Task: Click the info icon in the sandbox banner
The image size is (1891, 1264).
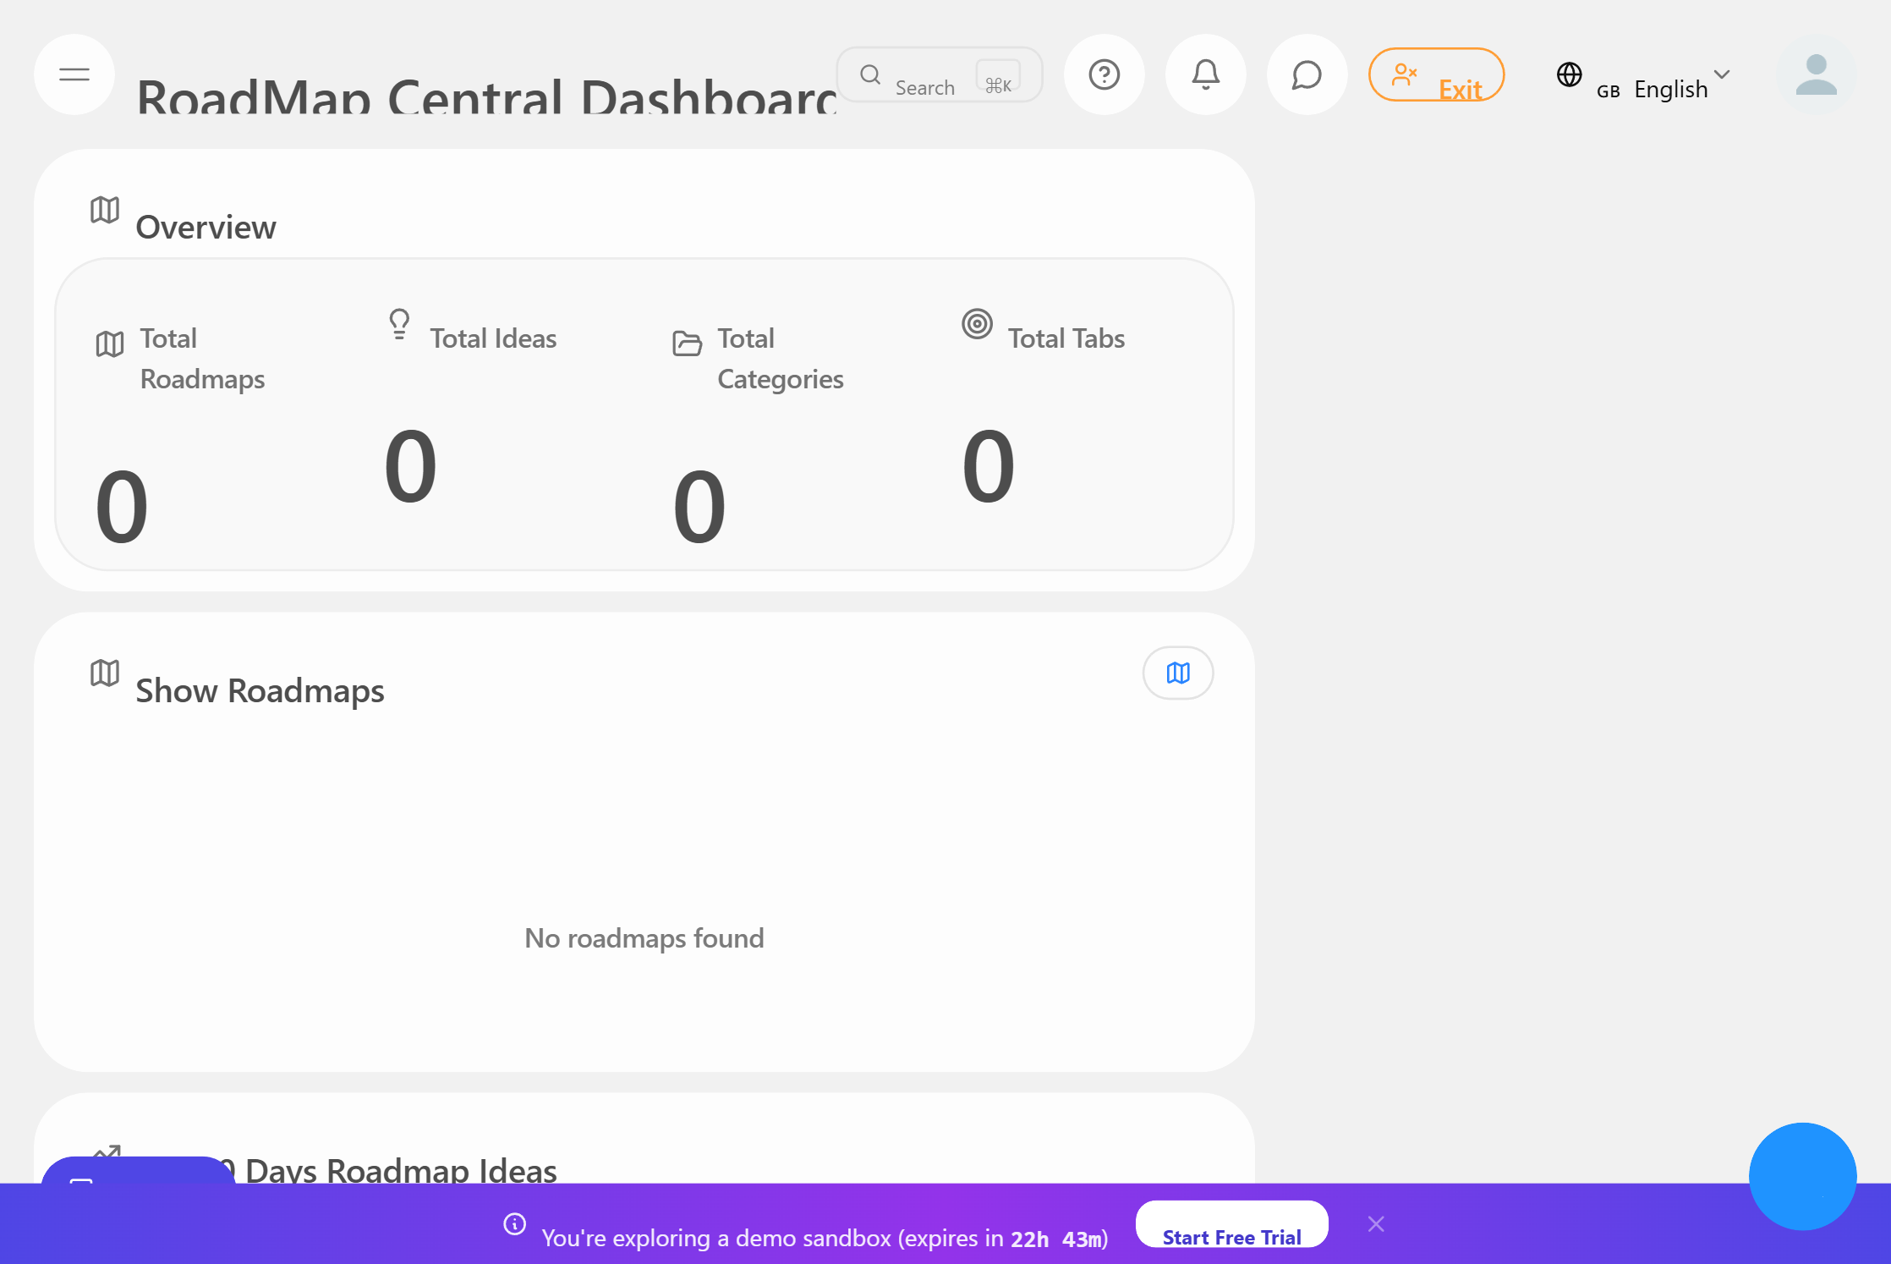Action: (515, 1223)
